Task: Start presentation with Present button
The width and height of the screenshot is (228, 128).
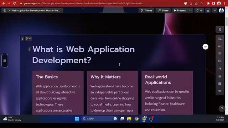Action: [180, 10]
